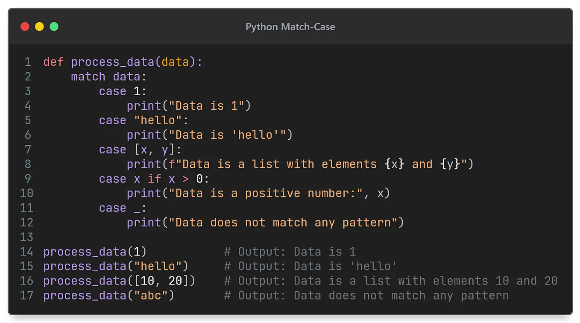
Task: Click the print call on line 4
Action: point(144,106)
